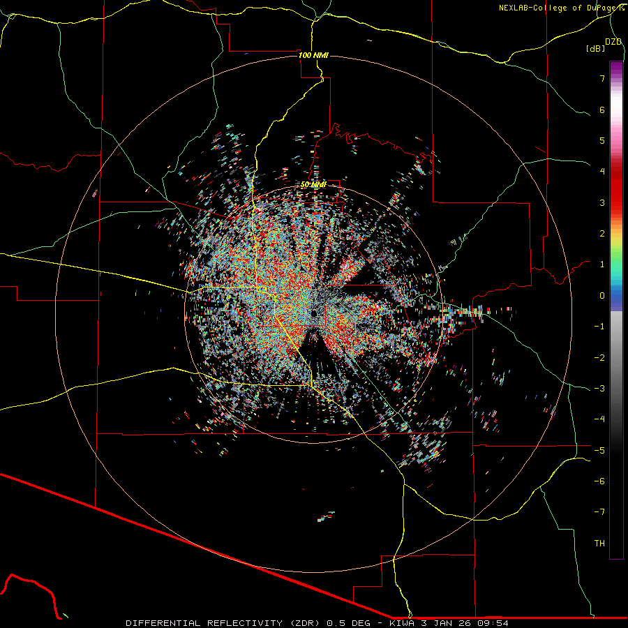628x628 pixels.
Task: Click the "7" tick label on the color scale
Action: 602,78
